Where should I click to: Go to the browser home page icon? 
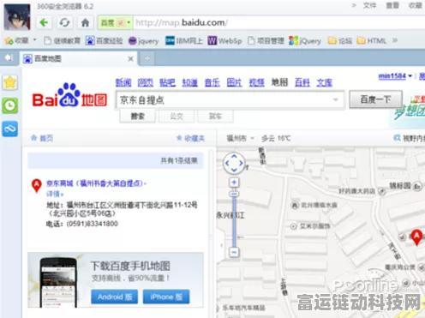85,22
